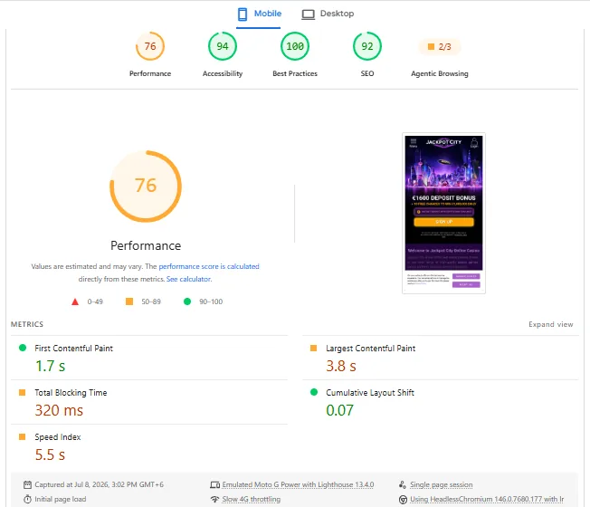Open the 'See calculator' link
Image resolution: width=590 pixels, height=507 pixels.
click(x=189, y=279)
